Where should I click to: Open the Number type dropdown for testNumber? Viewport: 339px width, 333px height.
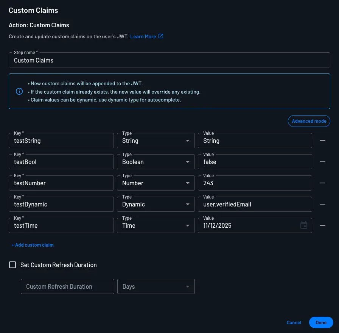[x=188, y=183]
